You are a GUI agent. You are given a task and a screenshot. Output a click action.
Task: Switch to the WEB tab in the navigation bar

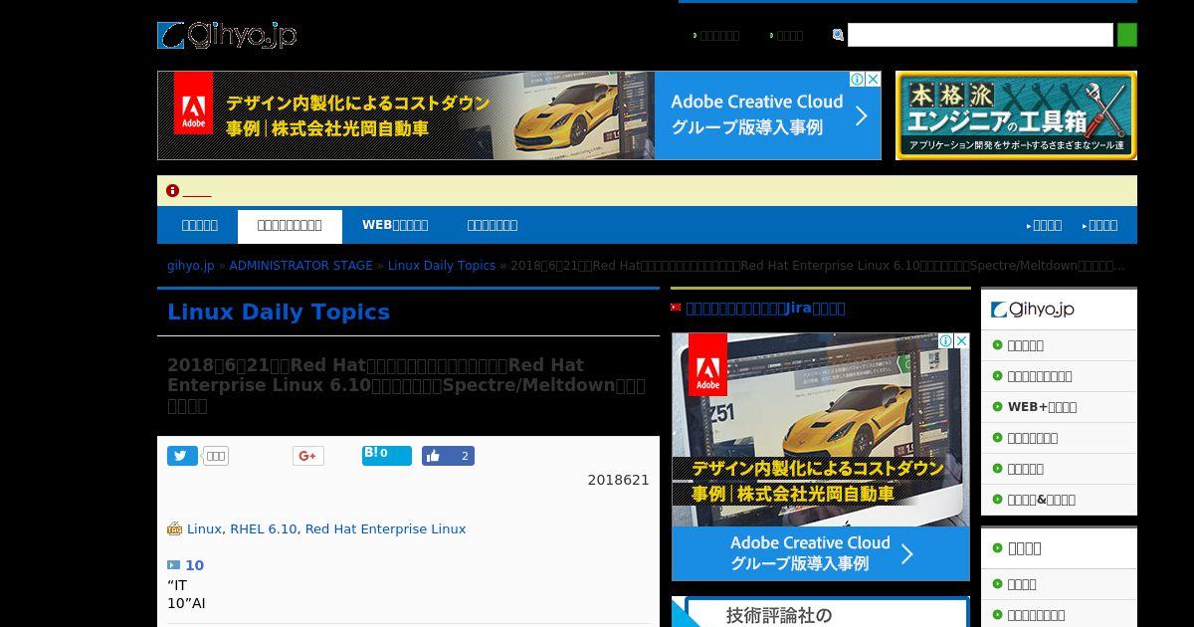[x=395, y=226]
